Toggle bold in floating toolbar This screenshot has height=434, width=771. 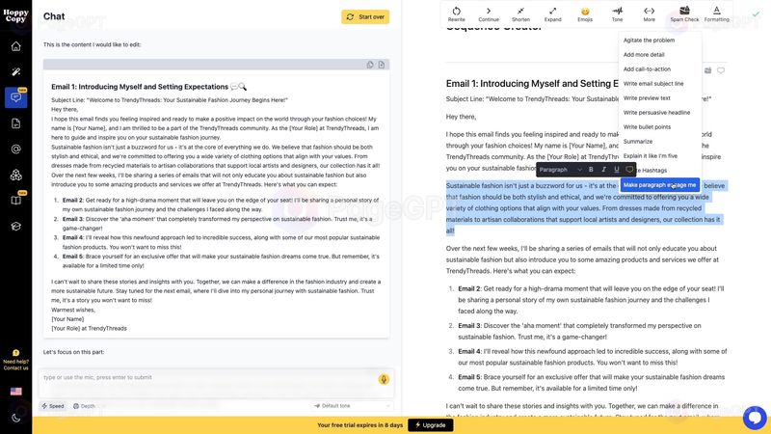tap(591, 170)
